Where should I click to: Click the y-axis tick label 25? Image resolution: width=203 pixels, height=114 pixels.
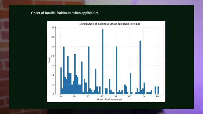click(x=53, y=47)
